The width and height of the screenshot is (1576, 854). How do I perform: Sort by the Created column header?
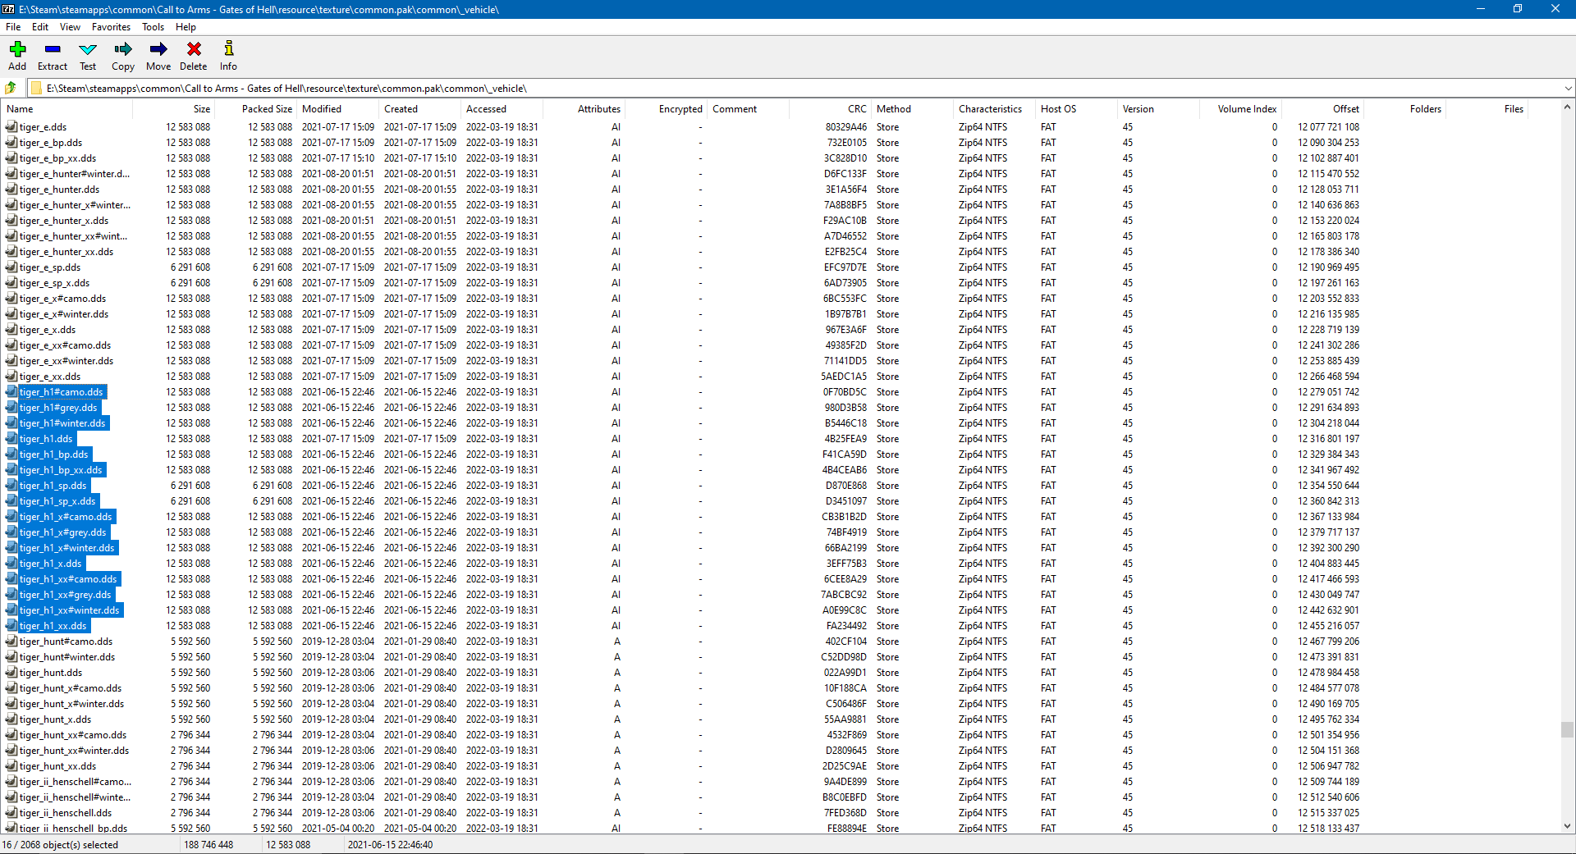(x=420, y=109)
